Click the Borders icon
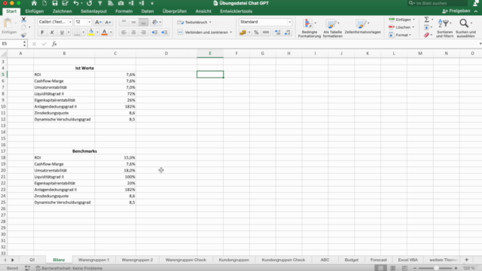The height and width of the screenshot is (271, 482). pyautogui.click(x=77, y=32)
